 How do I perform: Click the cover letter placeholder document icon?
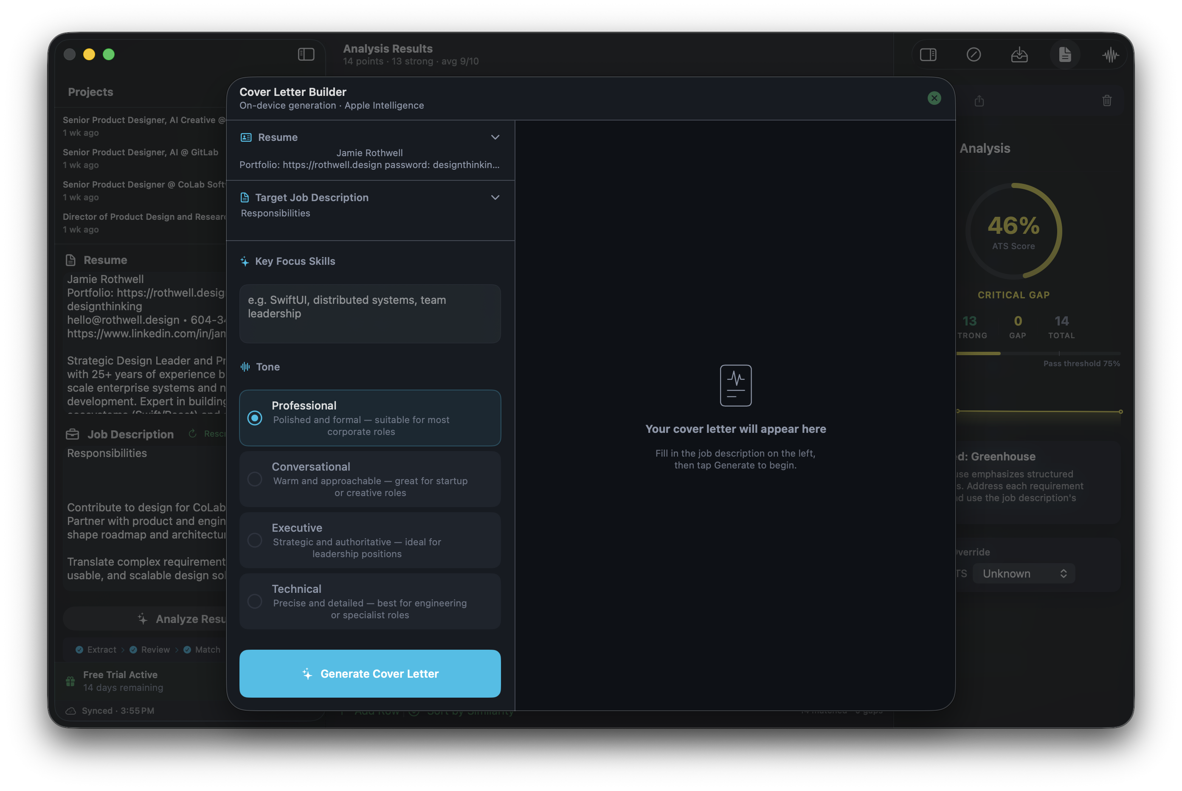735,385
